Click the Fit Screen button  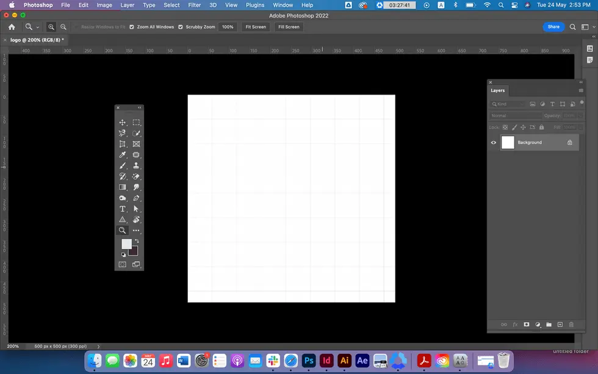pos(255,27)
